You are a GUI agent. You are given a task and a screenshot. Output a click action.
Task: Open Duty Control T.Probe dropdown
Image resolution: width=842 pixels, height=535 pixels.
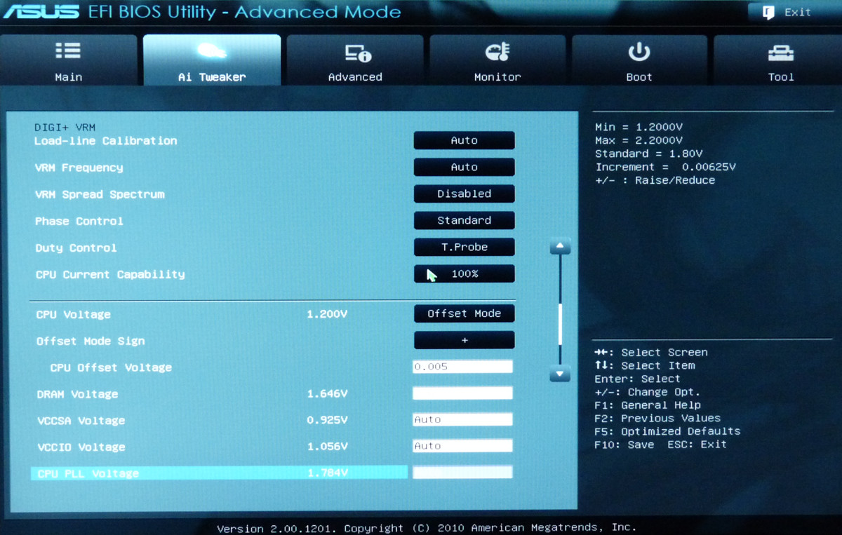click(x=464, y=247)
